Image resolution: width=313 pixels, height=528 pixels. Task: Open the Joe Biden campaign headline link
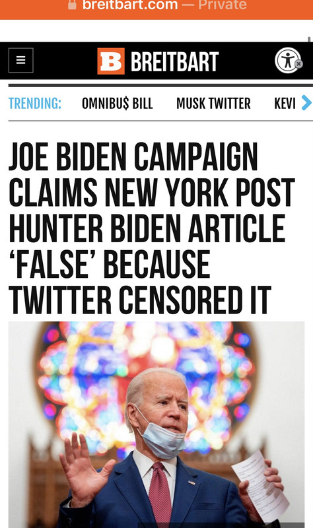click(x=152, y=228)
